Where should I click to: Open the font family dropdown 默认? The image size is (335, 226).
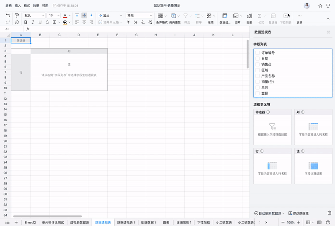tap(34, 16)
